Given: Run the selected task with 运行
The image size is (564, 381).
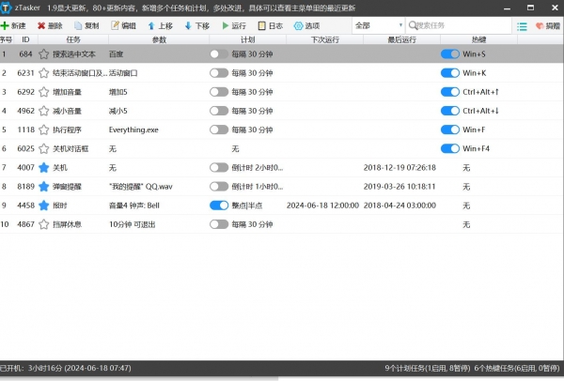Looking at the screenshot, I should pyautogui.click(x=234, y=26).
